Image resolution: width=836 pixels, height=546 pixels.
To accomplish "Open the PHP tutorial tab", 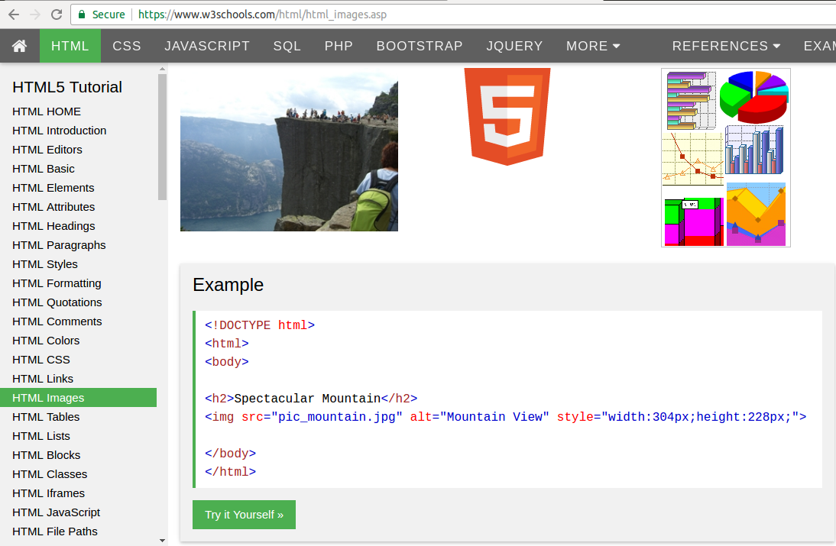I will (339, 46).
